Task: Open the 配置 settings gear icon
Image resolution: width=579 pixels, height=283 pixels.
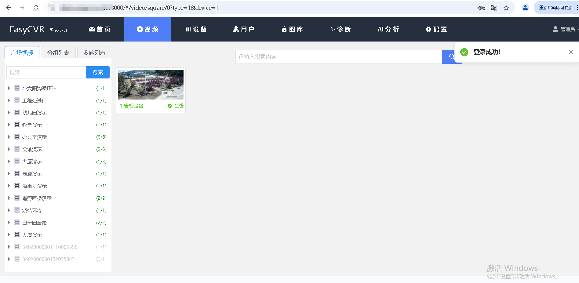Action: coord(428,29)
